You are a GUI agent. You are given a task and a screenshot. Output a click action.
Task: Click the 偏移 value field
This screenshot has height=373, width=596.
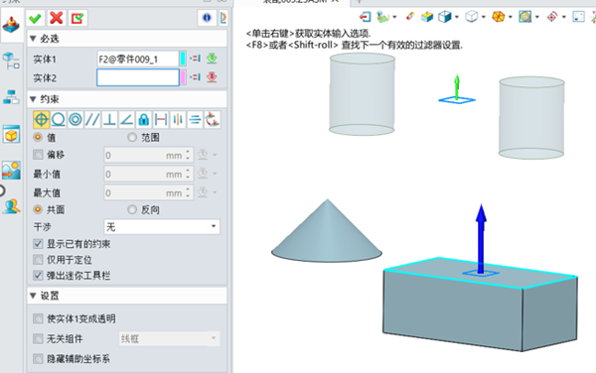149,155
